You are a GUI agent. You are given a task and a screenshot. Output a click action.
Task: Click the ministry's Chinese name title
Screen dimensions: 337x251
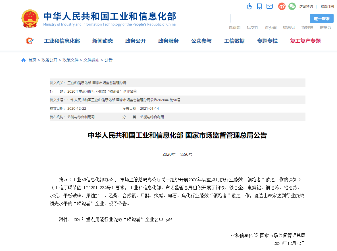point(110,16)
